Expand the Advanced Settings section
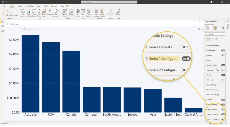The image size is (230, 127). 213,46
